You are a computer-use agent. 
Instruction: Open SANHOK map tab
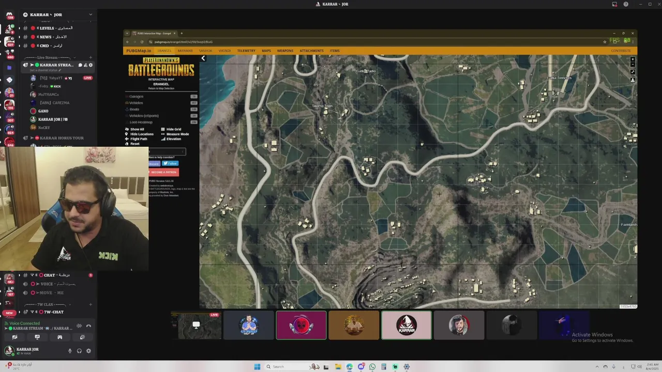pyautogui.click(x=205, y=51)
